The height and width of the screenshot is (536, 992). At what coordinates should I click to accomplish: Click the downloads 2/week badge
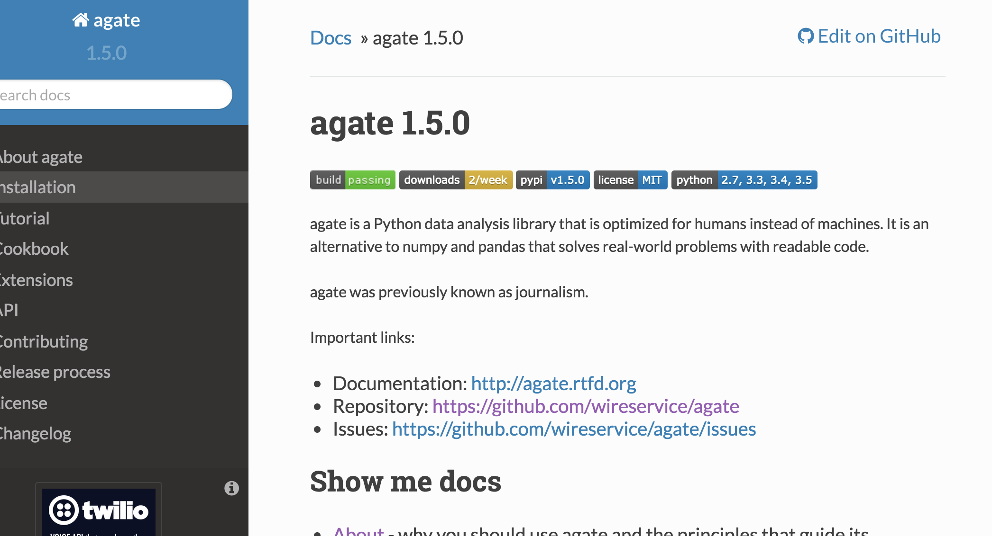click(456, 180)
